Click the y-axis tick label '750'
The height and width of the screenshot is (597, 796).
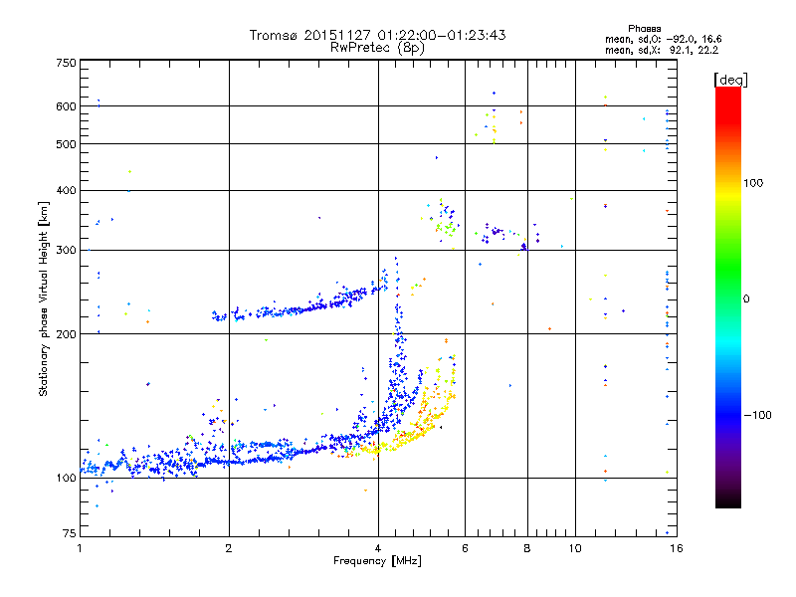point(67,63)
